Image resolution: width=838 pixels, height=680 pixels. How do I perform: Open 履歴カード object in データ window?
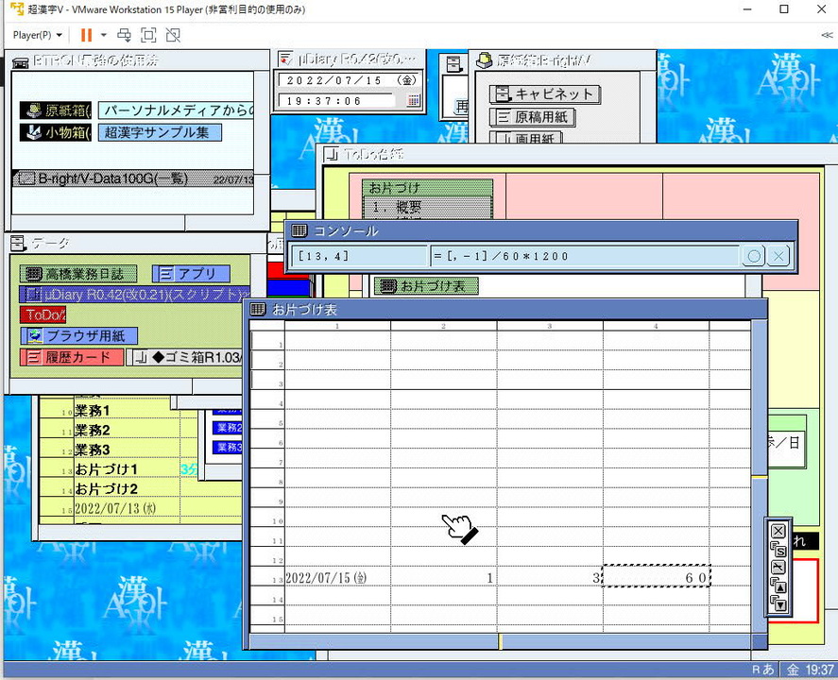(72, 357)
